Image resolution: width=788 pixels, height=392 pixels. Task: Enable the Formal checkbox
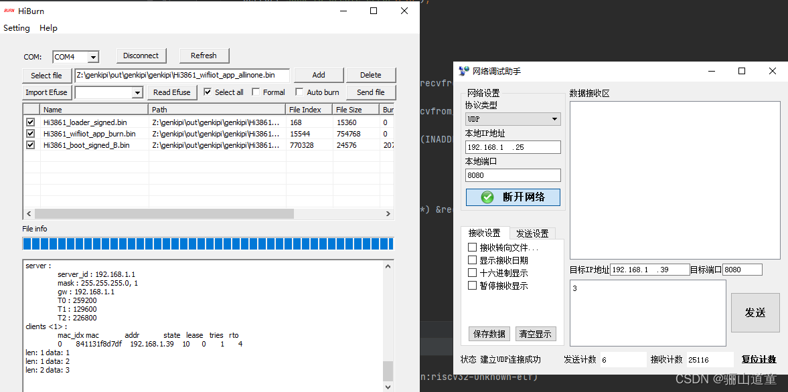[x=256, y=92]
